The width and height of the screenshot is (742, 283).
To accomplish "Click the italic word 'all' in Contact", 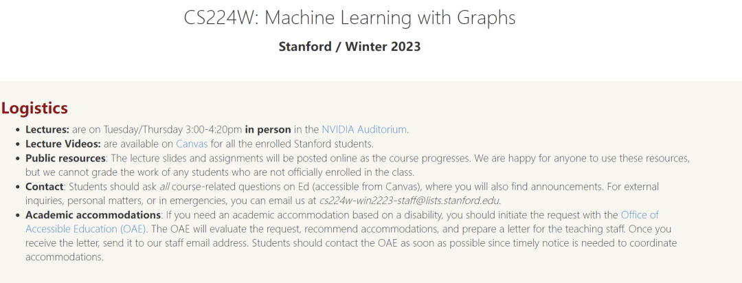I will pyautogui.click(x=164, y=186).
